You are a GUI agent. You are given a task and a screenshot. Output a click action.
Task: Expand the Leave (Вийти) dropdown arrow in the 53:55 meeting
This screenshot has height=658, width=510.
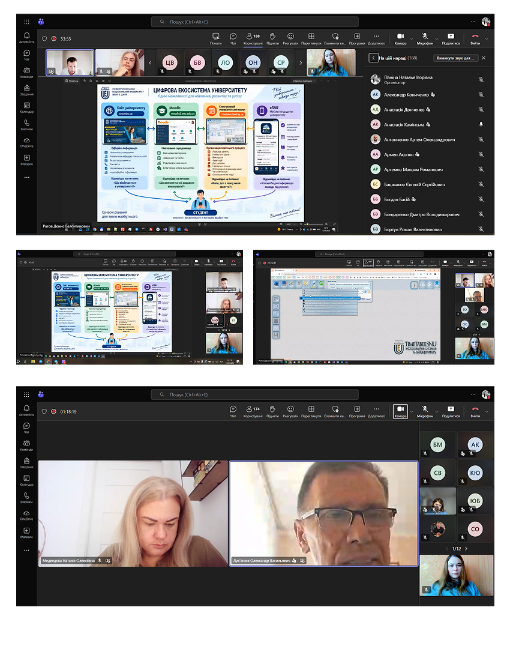click(487, 38)
